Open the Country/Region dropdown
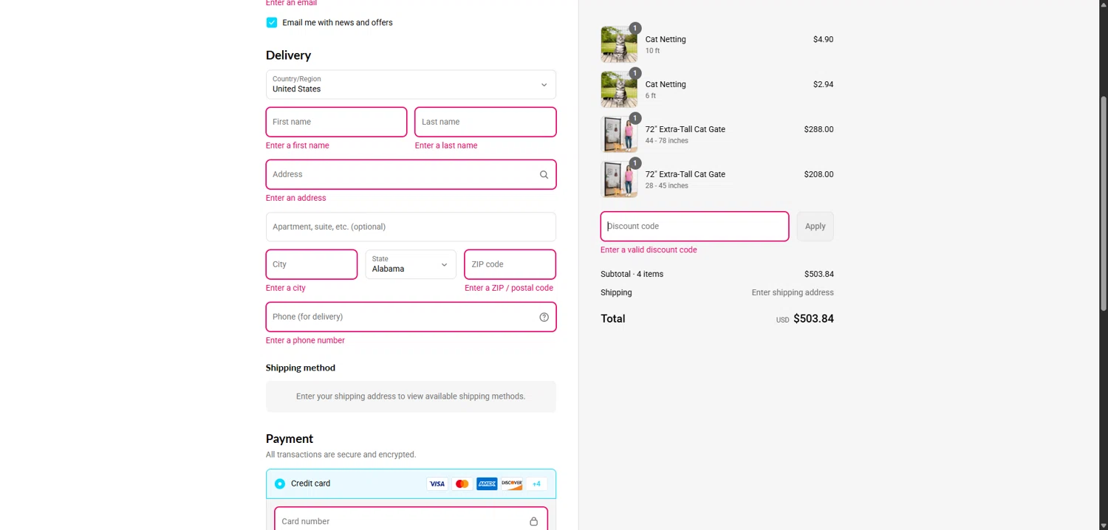 (411, 85)
